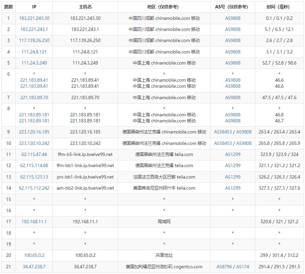Click the AS174 link
305x274 pixels.
[x=242, y=267]
